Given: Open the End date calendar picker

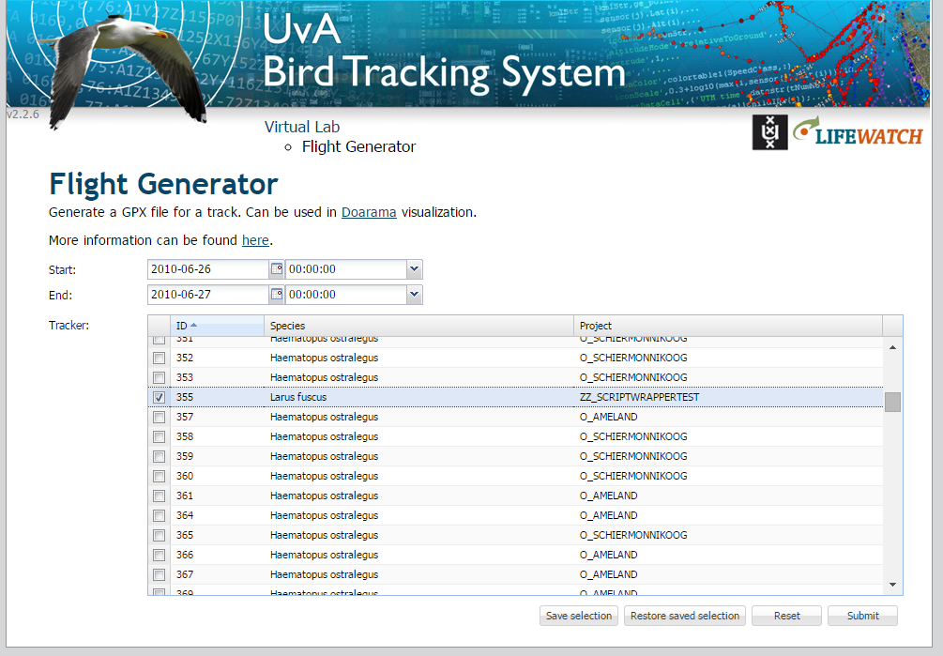Looking at the screenshot, I should click(x=276, y=295).
